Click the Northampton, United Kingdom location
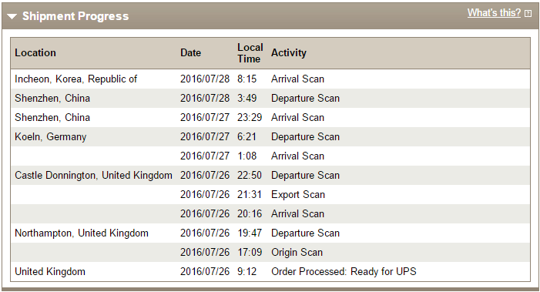Image resolution: width=540 pixels, height=292 pixels. point(82,233)
